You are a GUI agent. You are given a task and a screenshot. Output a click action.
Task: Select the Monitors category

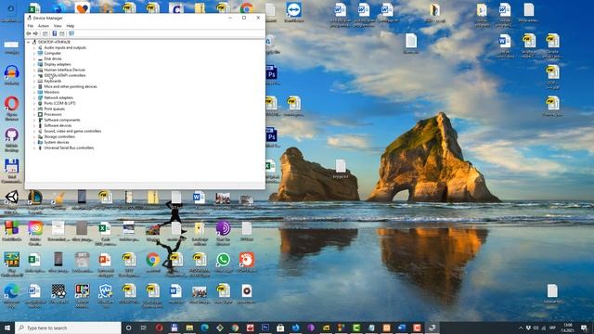click(x=52, y=92)
